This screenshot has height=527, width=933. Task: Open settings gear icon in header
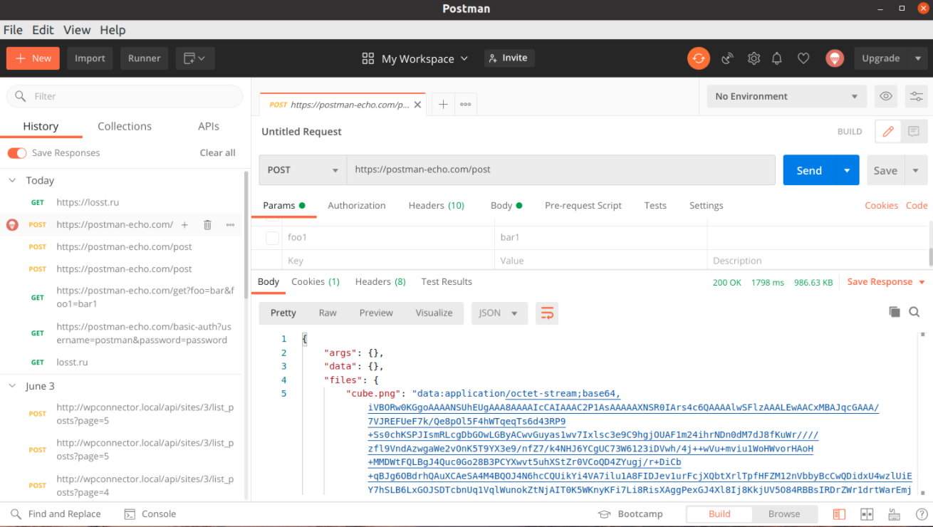click(754, 58)
